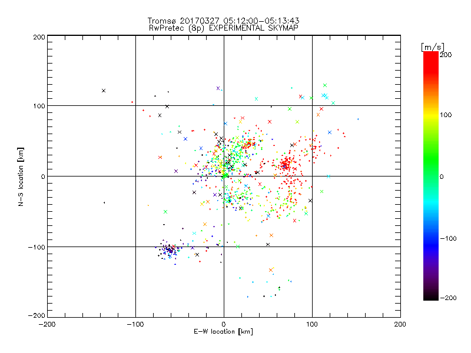Click the dark purple cluster near -100 km south
471x353 pixels.
point(170,249)
